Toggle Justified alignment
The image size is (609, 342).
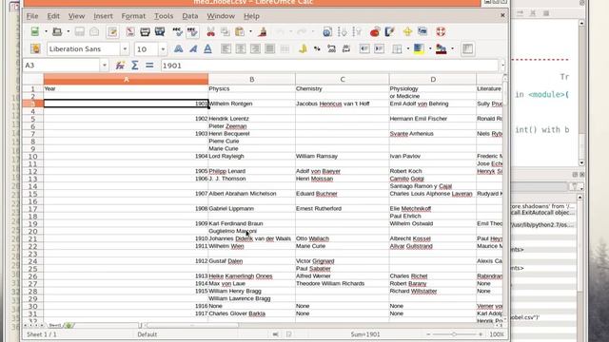270,48
